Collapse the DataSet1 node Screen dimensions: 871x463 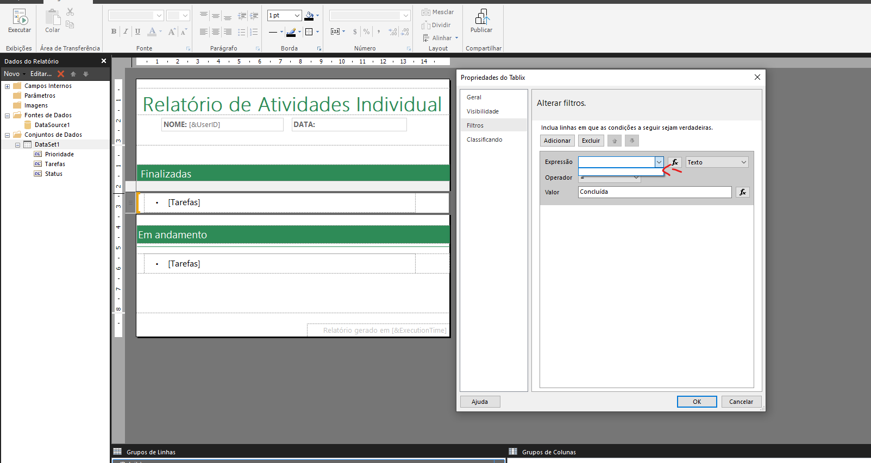point(17,145)
